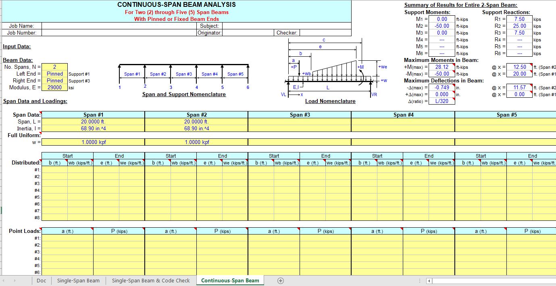Select the Continuous-Span Beam tab
556x286 pixels.
230,281
